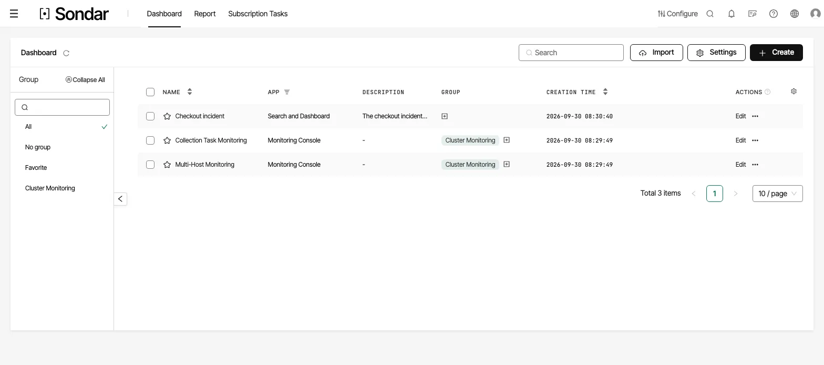The image size is (824, 365).
Task: Open dashboard Settings button
Action: (x=716, y=53)
